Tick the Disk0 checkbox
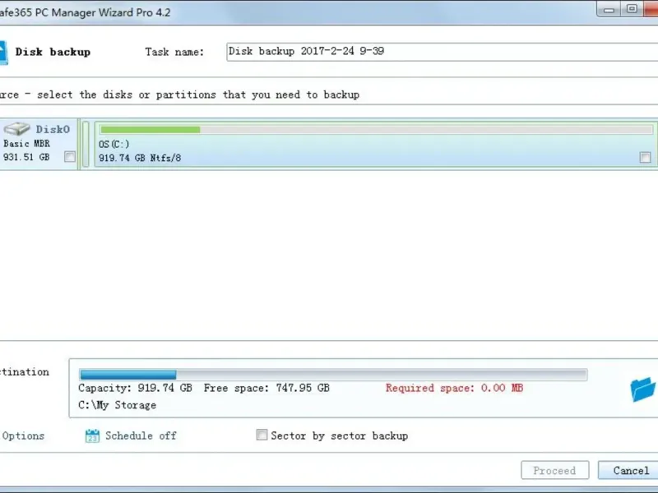 pyautogui.click(x=70, y=157)
